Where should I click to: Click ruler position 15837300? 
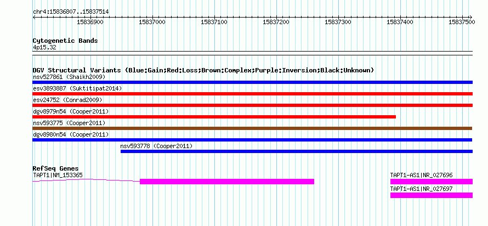coord(338,22)
